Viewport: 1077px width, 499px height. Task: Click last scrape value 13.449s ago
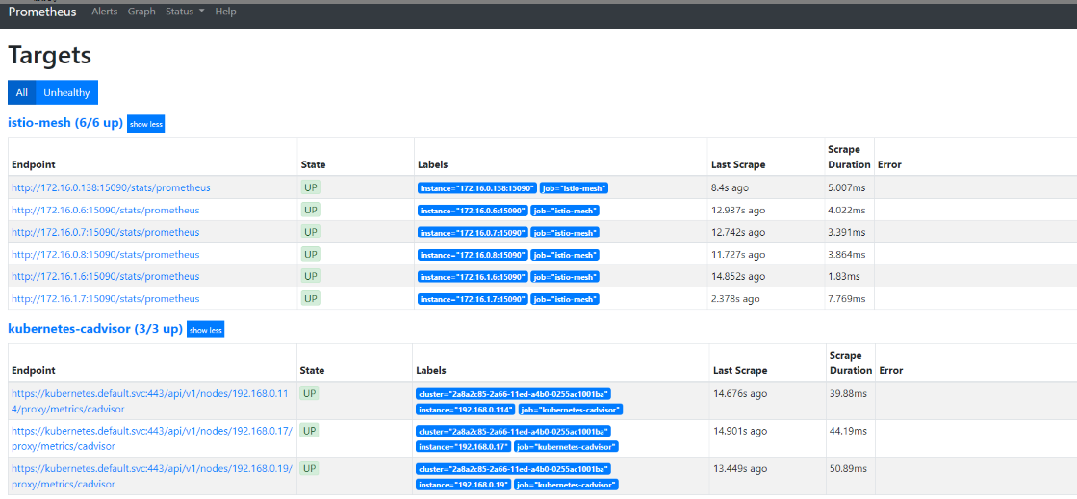740,467
